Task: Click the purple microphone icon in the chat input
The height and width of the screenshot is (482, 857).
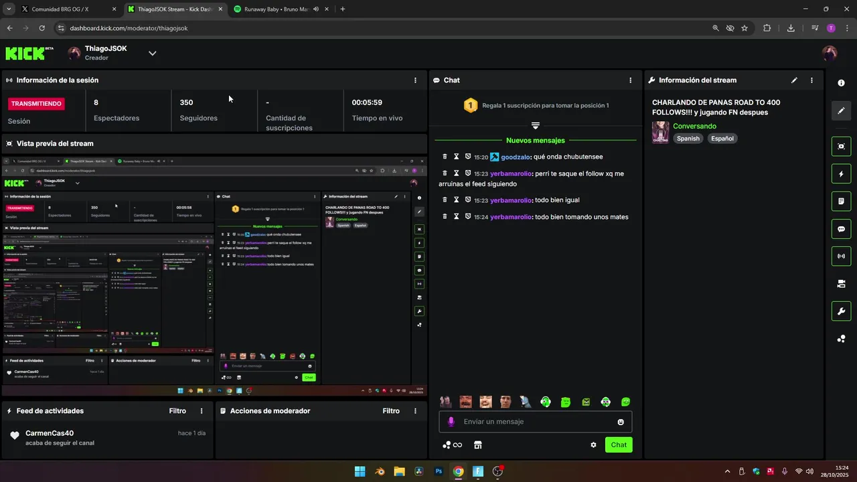Action: 451,422
